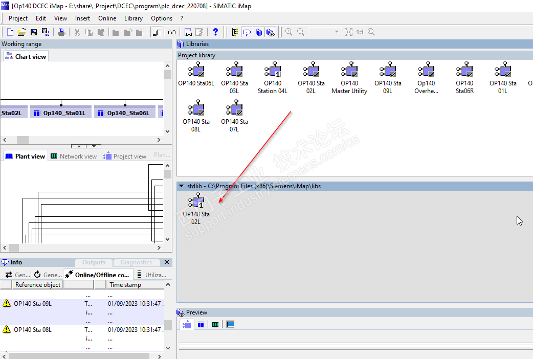Open the Diagnostics tab in Info panel
Image resolution: width=533 pixels, height=359 pixels.
(136, 262)
